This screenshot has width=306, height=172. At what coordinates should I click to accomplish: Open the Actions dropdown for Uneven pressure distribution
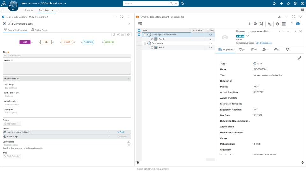point(211,35)
